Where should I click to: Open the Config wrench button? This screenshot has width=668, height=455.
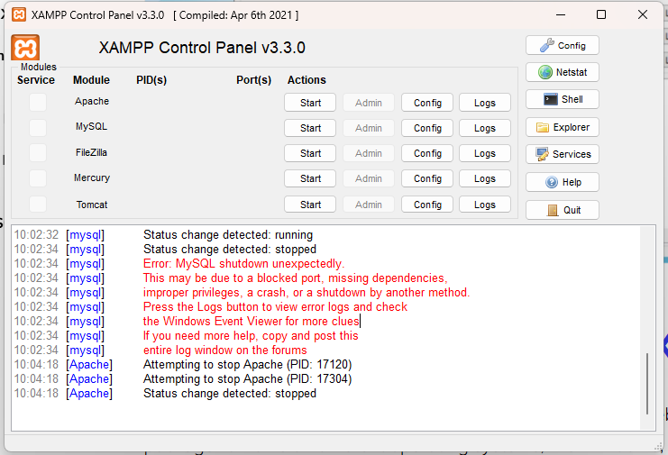coord(562,46)
